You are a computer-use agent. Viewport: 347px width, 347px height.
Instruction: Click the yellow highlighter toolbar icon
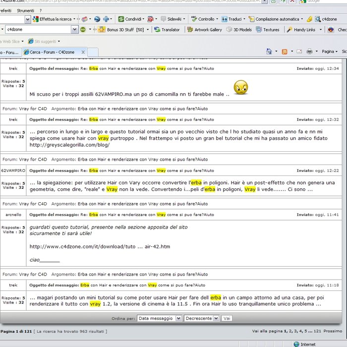point(310,19)
